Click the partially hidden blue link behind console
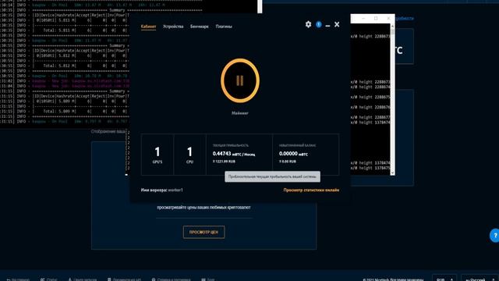 pos(405,19)
